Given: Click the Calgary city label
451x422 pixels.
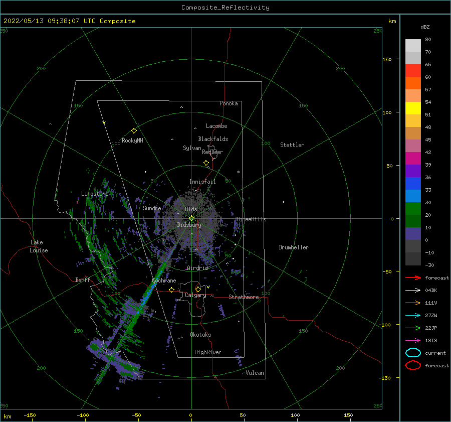Looking at the screenshot, I should tap(195, 295).
